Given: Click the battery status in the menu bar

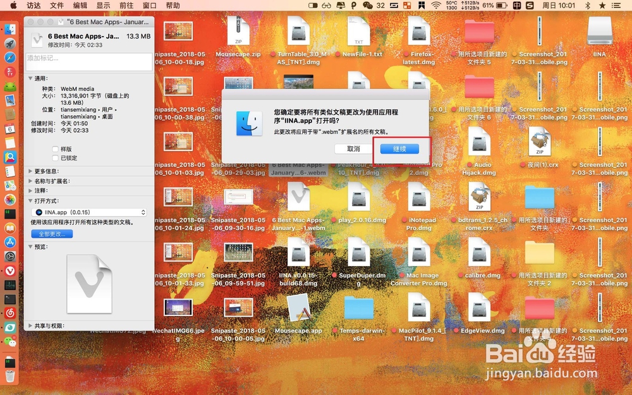Looking at the screenshot, I should (x=495, y=5).
